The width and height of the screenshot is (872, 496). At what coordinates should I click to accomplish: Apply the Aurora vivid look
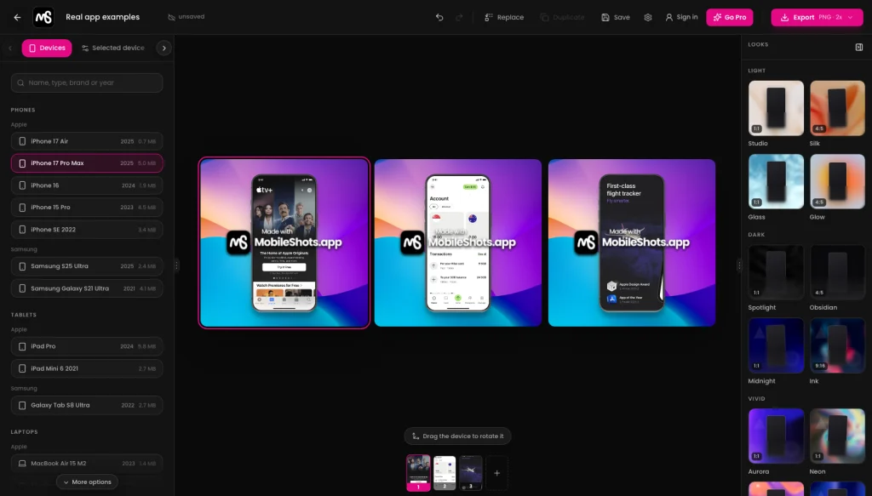click(776, 436)
